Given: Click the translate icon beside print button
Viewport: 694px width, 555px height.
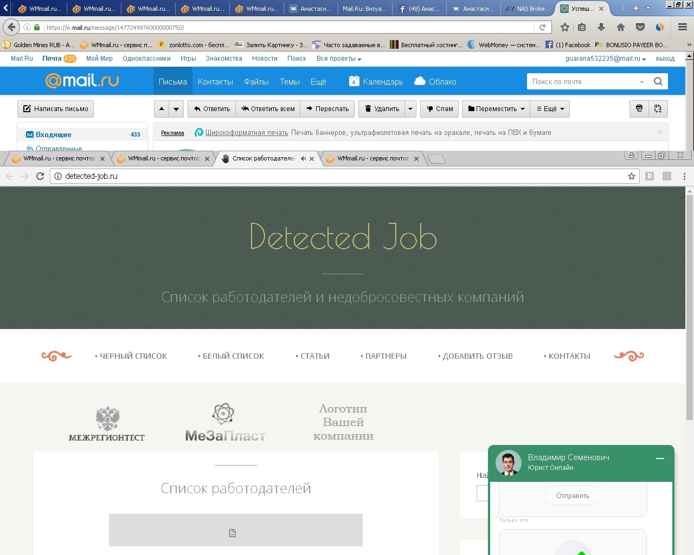Looking at the screenshot, I should coord(658,108).
